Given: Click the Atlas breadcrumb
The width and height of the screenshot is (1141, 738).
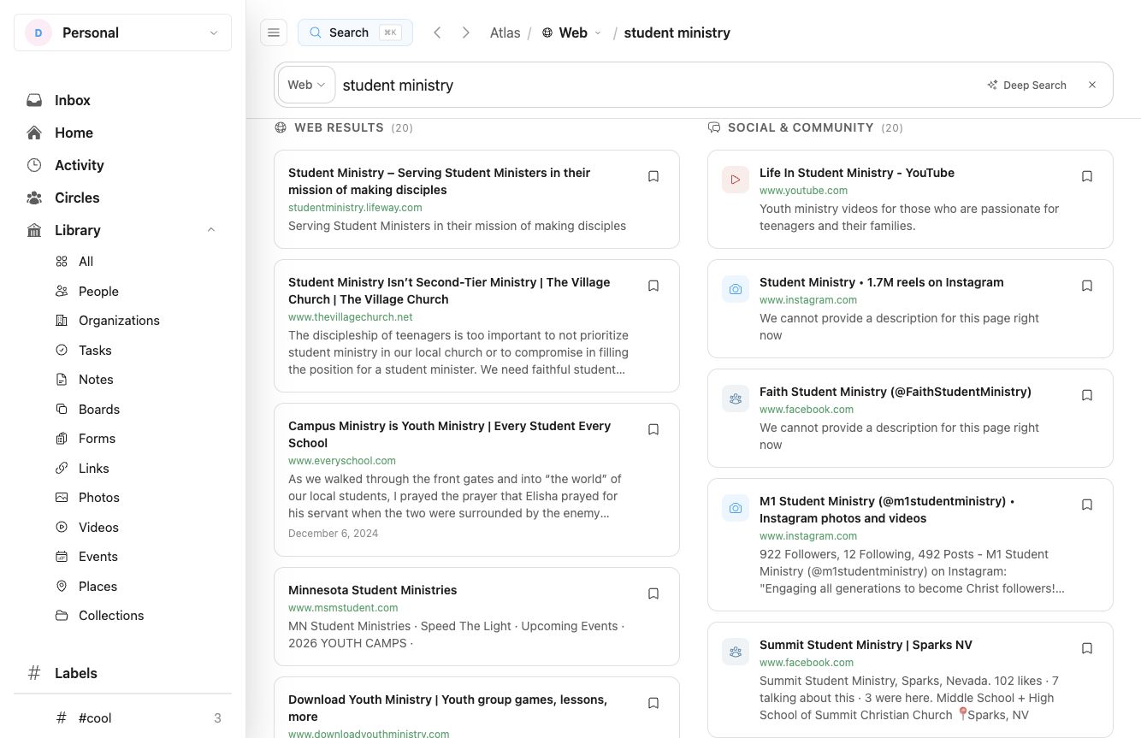Looking at the screenshot, I should click(505, 32).
